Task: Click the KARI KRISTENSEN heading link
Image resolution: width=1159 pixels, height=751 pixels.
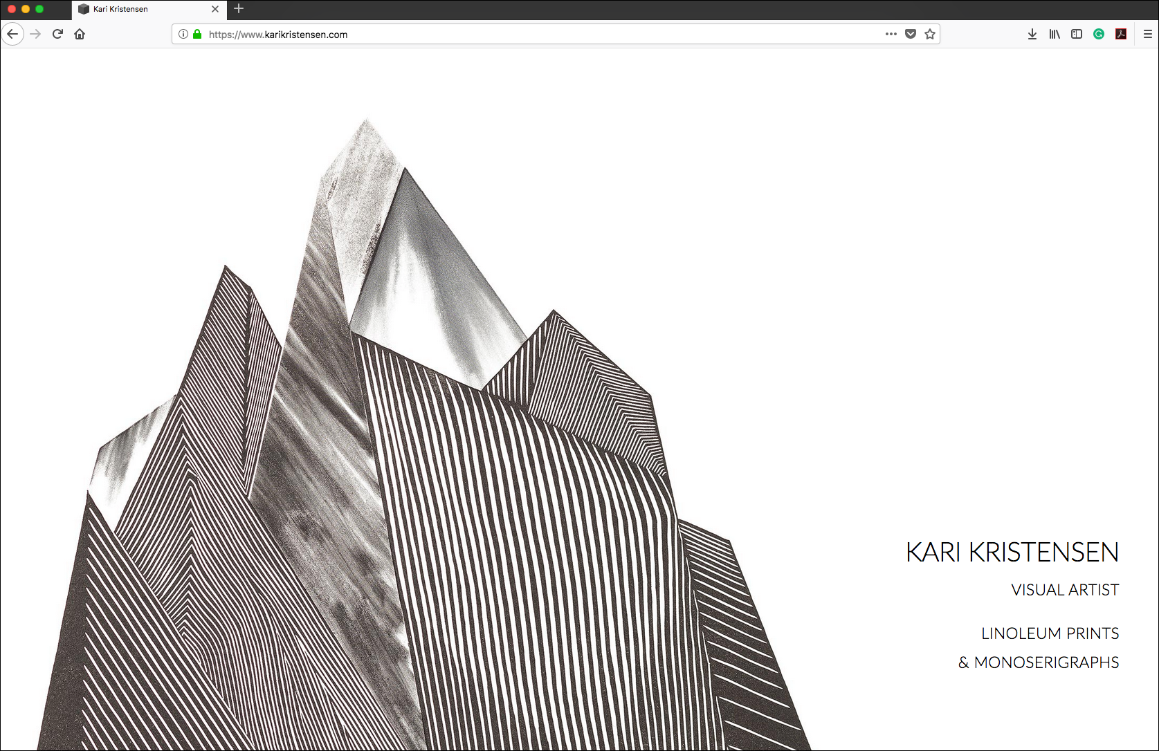Action: click(x=1012, y=551)
